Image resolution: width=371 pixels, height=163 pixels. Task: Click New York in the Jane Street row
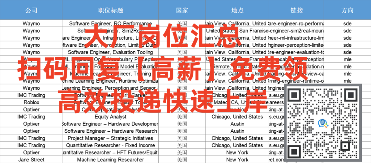[237, 160]
